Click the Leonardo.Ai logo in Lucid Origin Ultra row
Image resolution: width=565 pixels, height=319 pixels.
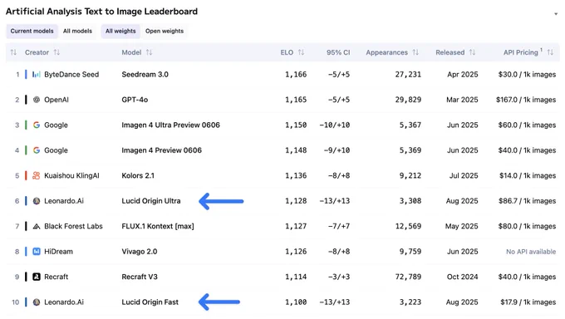pyautogui.click(x=37, y=201)
